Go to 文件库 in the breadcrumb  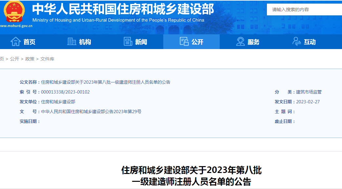click(47, 59)
